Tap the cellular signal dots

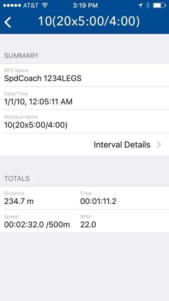pos(12,6)
